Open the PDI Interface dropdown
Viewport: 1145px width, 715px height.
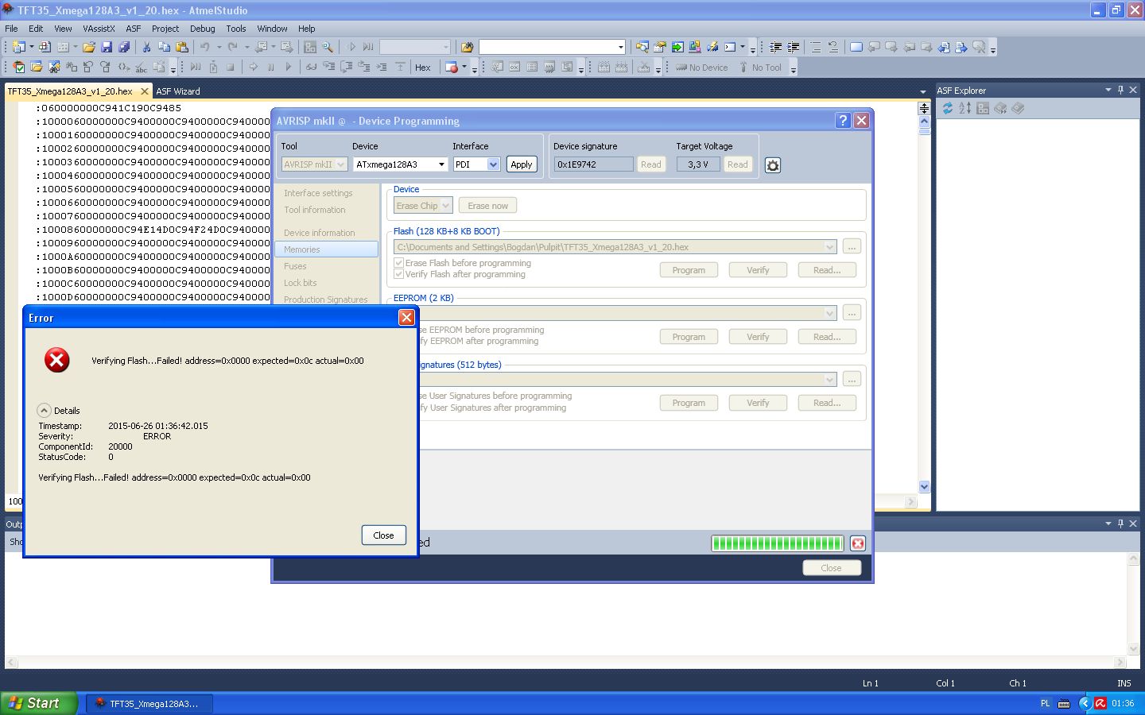click(493, 164)
